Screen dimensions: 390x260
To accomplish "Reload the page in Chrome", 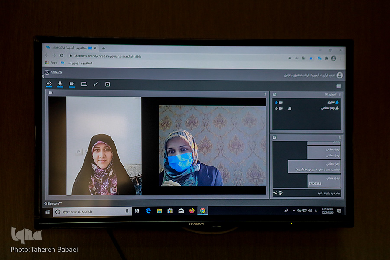I will tap(62, 55).
